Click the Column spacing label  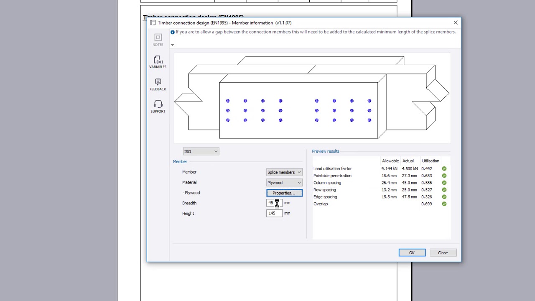click(x=327, y=183)
